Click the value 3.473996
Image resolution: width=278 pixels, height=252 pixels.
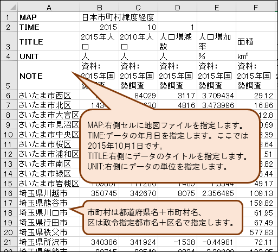pos(218,105)
